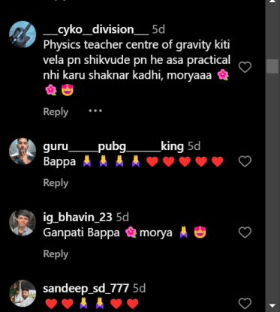Click the 5d timestamp on cyko_division comment

tap(158, 30)
